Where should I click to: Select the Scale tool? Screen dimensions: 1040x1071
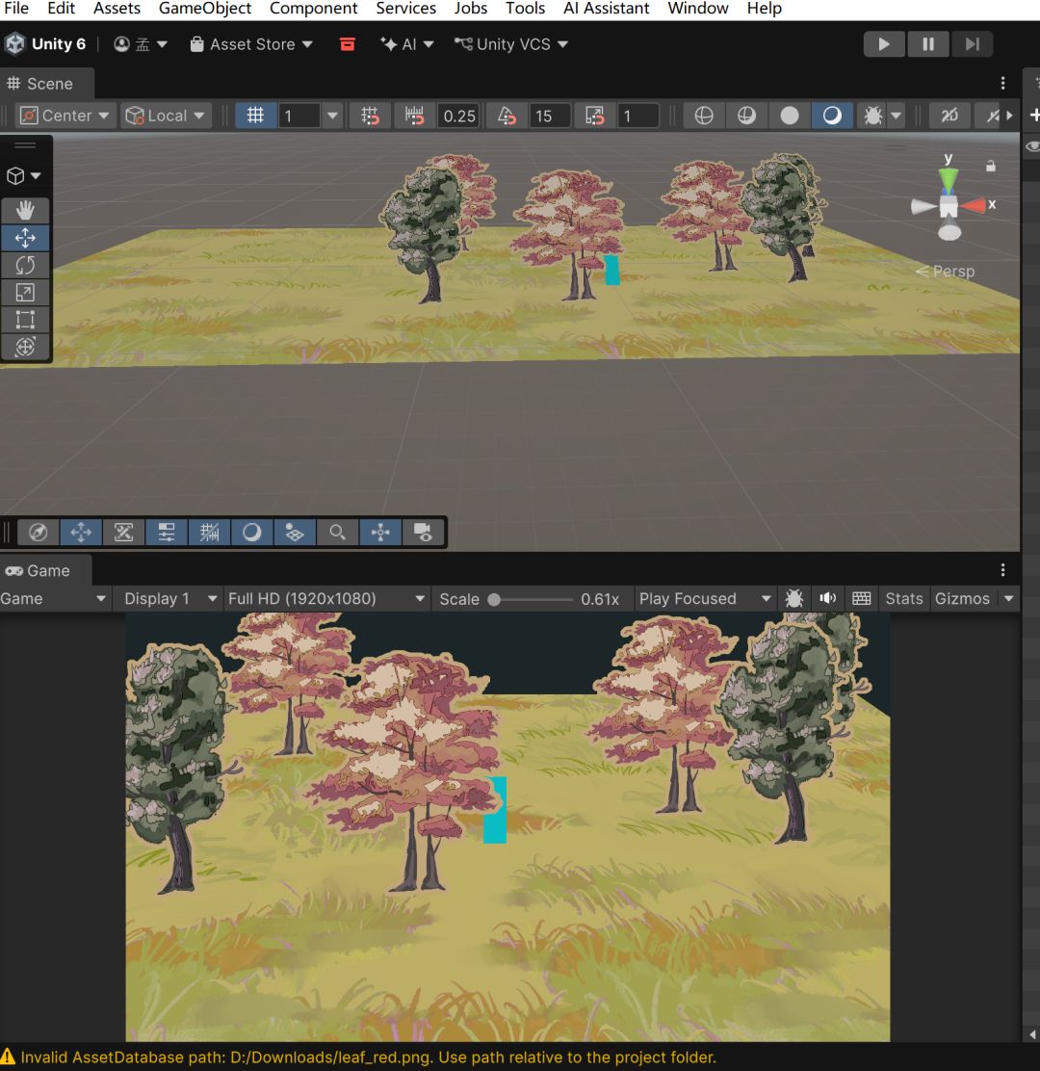click(25, 293)
